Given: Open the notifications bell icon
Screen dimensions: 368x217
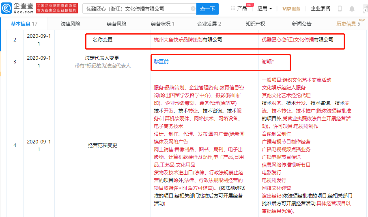Looking at the screenshot, I should pos(352,9).
